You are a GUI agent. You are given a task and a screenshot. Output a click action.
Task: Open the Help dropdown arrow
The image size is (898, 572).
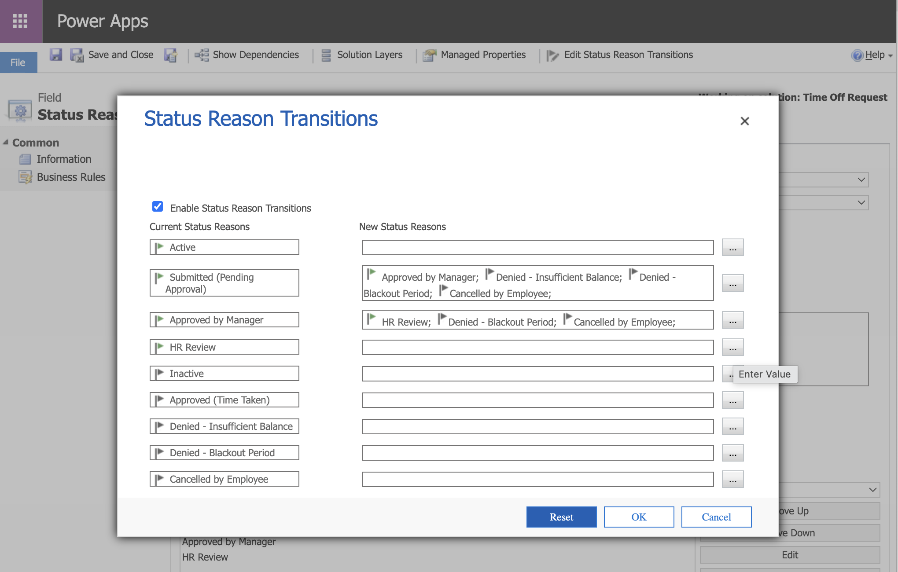click(891, 56)
